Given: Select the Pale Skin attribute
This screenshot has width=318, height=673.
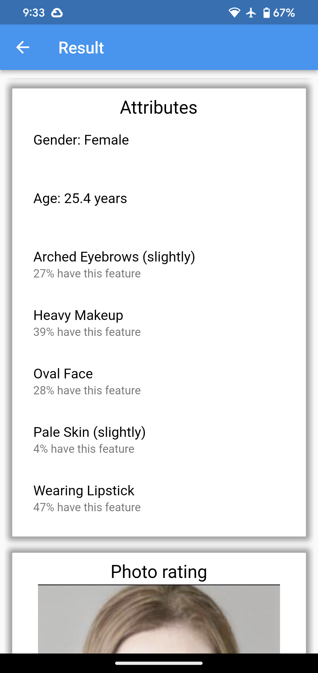Looking at the screenshot, I should click(x=90, y=432).
